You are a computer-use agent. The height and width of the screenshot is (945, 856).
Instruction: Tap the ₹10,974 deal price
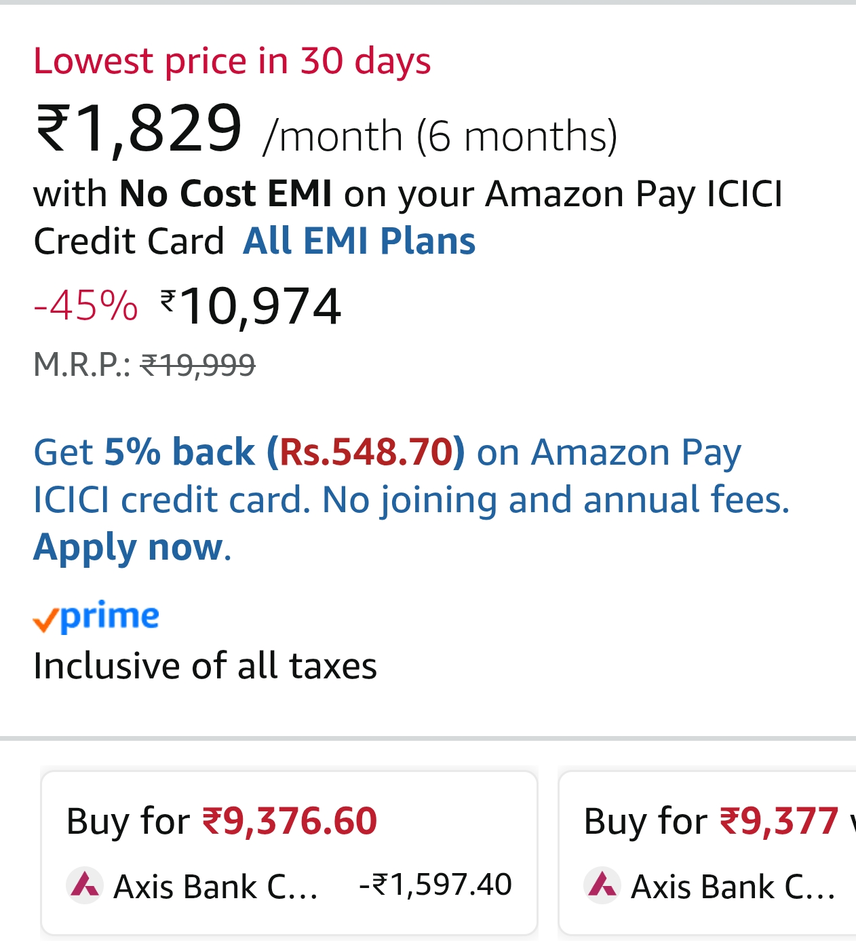coord(251,305)
